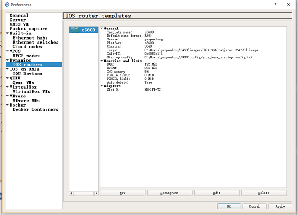Click the New template button
298x215 pixels.
click(123, 193)
